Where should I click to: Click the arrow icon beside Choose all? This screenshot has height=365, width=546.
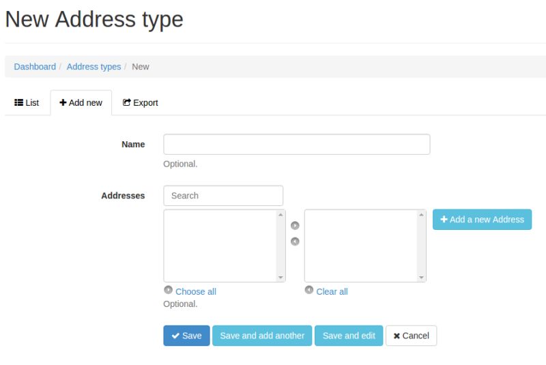pyautogui.click(x=168, y=290)
